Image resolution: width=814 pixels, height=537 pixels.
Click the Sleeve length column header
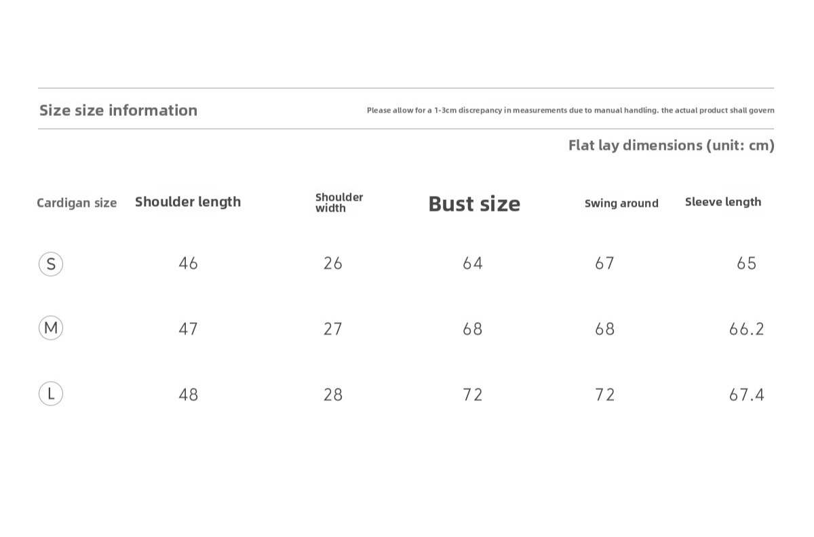click(x=723, y=202)
